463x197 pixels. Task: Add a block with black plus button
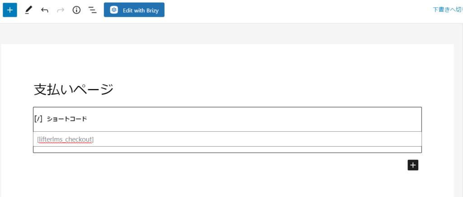(413, 165)
